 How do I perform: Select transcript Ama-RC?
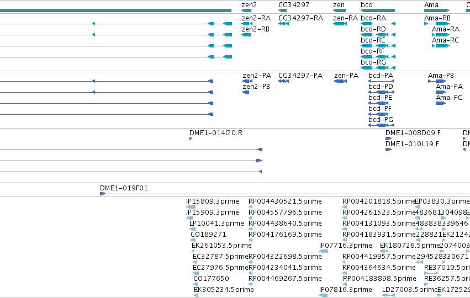(441, 46)
